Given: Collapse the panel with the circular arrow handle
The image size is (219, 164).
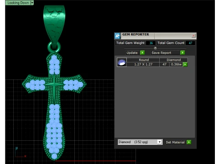Looking at the screenshot, I should tap(155, 48).
